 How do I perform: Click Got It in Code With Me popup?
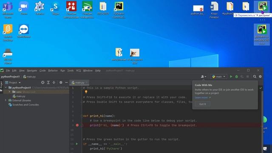[202, 104]
